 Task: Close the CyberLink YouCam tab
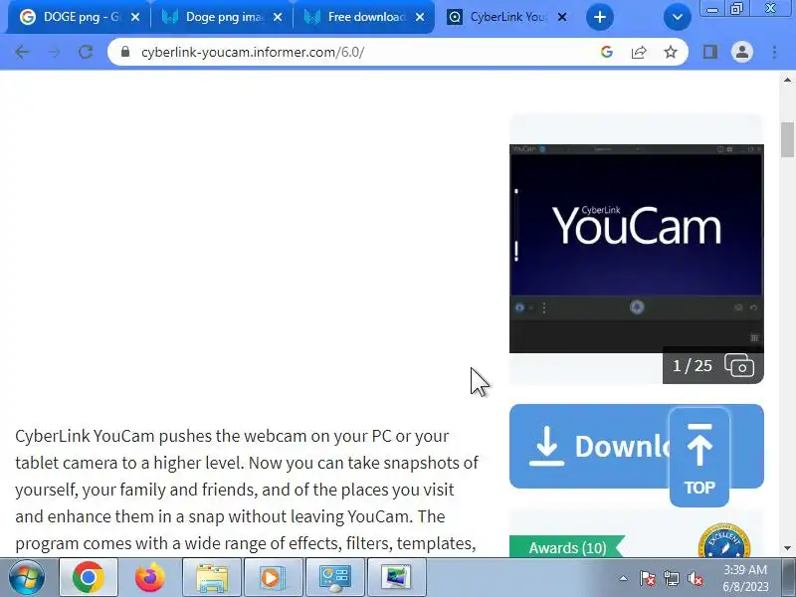pos(562,17)
